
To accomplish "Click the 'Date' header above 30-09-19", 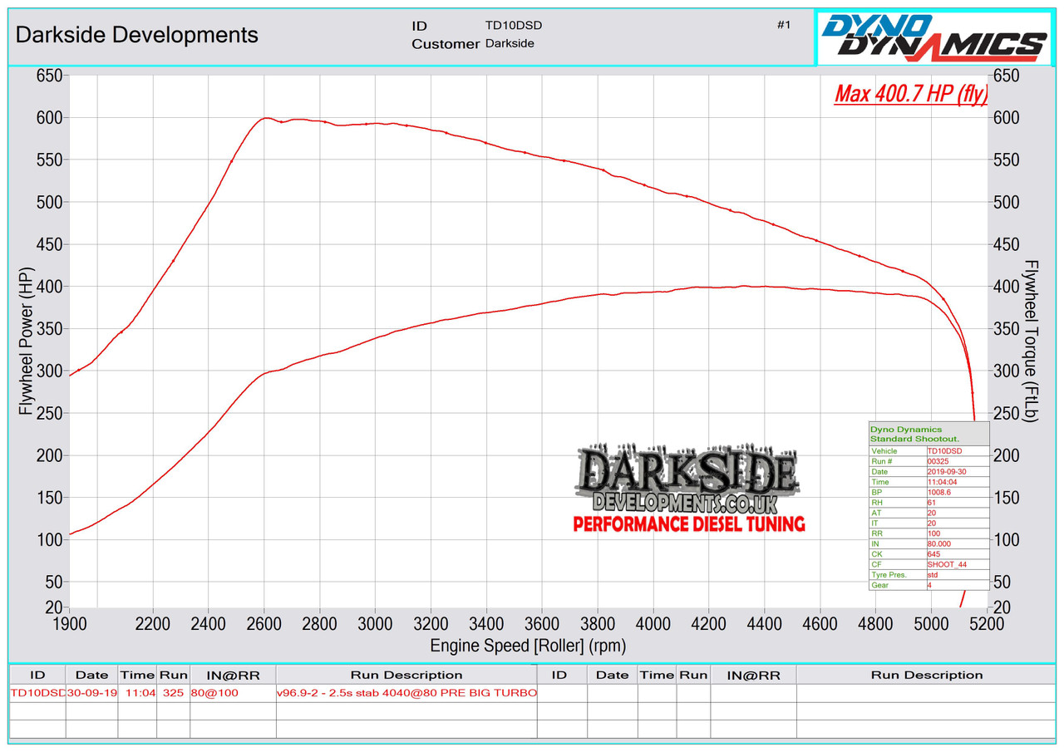I will point(91,675).
